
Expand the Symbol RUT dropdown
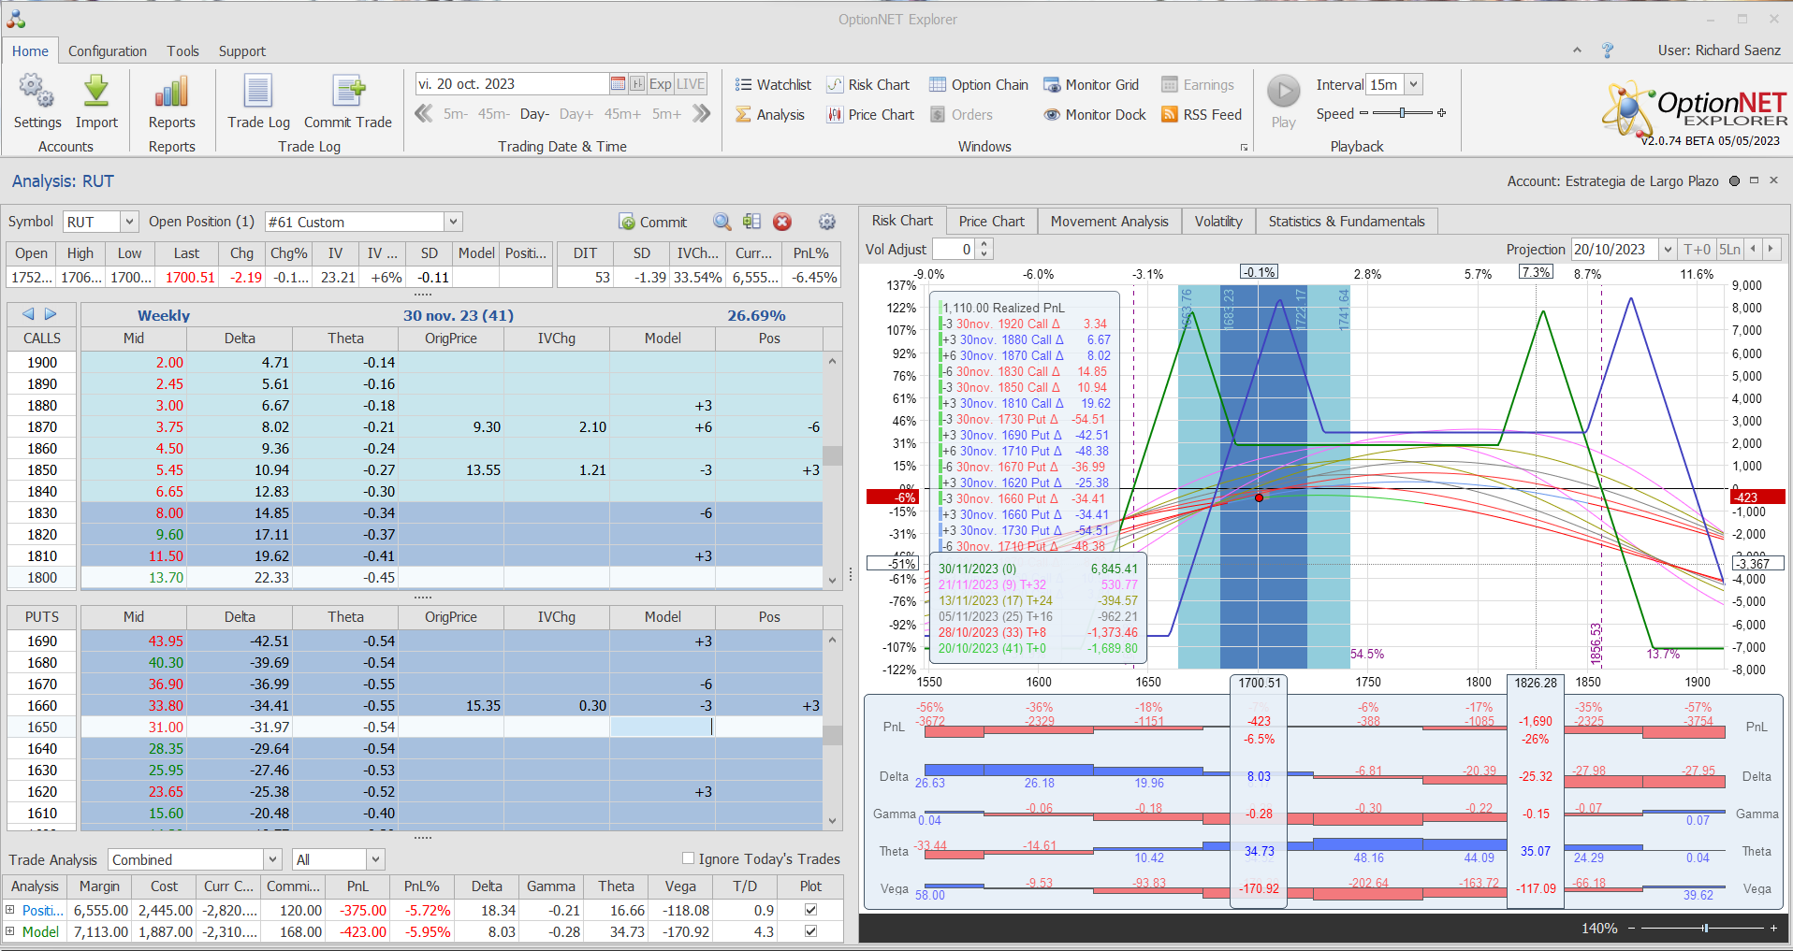[x=130, y=222]
